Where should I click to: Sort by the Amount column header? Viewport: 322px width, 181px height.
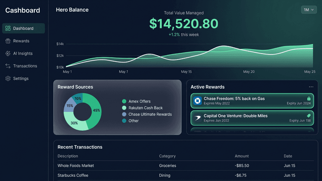[241, 156]
